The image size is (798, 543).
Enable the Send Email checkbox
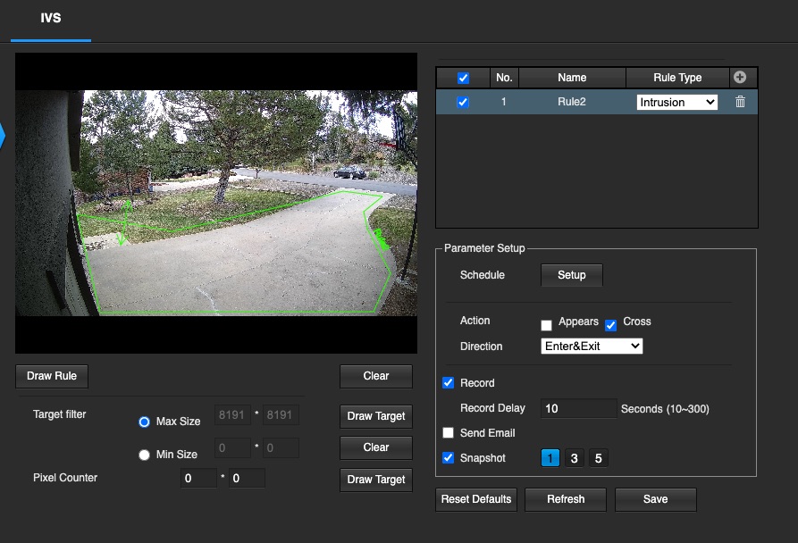pyautogui.click(x=449, y=432)
